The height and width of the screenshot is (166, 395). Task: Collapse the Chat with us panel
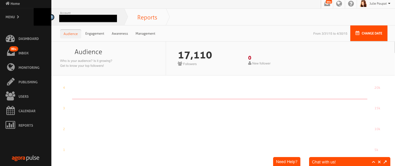[374, 162]
